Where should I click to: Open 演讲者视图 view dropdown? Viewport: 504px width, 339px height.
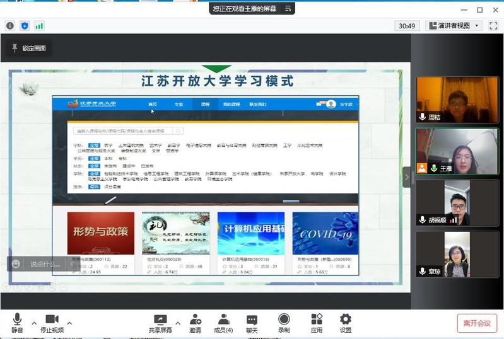[x=454, y=26]
